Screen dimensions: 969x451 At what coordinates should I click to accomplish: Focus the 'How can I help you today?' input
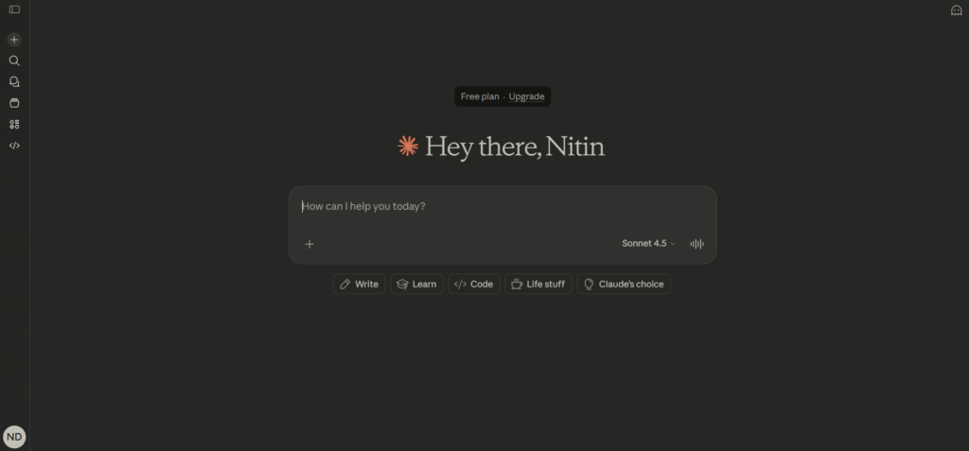coord(502,206)
